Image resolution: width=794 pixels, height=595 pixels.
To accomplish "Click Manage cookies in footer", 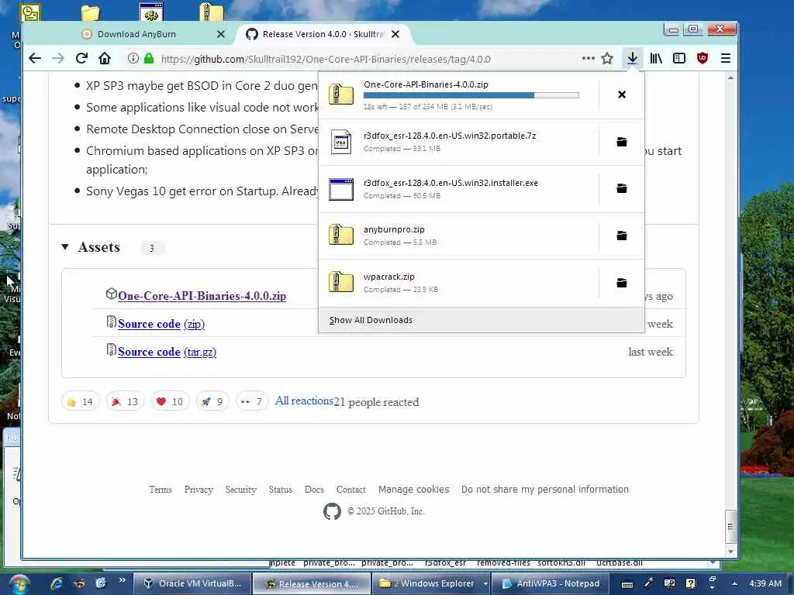I will (414, 490).
